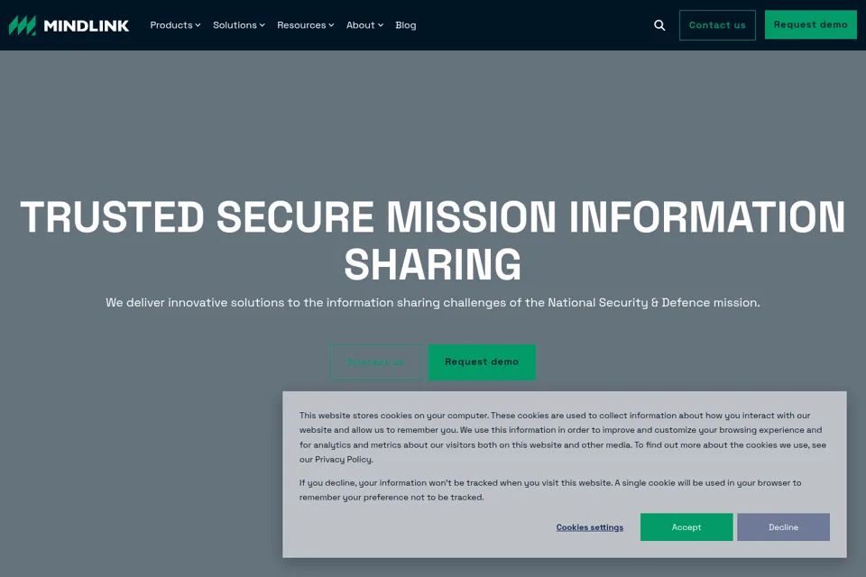
Task: Expand the Products menu
Action: pyautogui.click(x=175, y=25)
